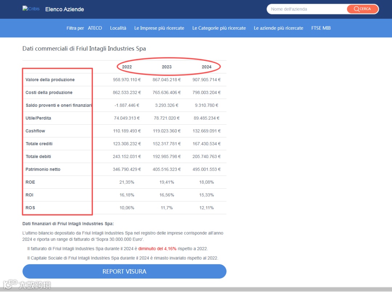The width and height of the screenshot is (392, 292).
Task: Select profit value 78.721.020 €
Action: tap(167, 118)
